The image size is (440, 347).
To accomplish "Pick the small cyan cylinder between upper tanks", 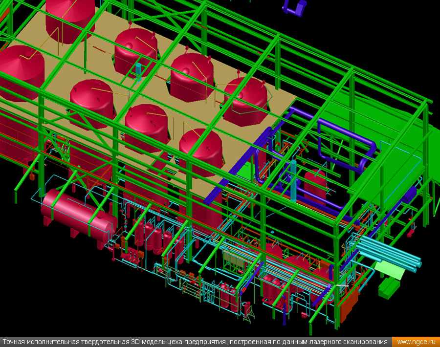I will tap(138, 70).
